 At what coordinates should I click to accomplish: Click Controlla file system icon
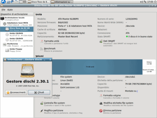coord(42,103)
